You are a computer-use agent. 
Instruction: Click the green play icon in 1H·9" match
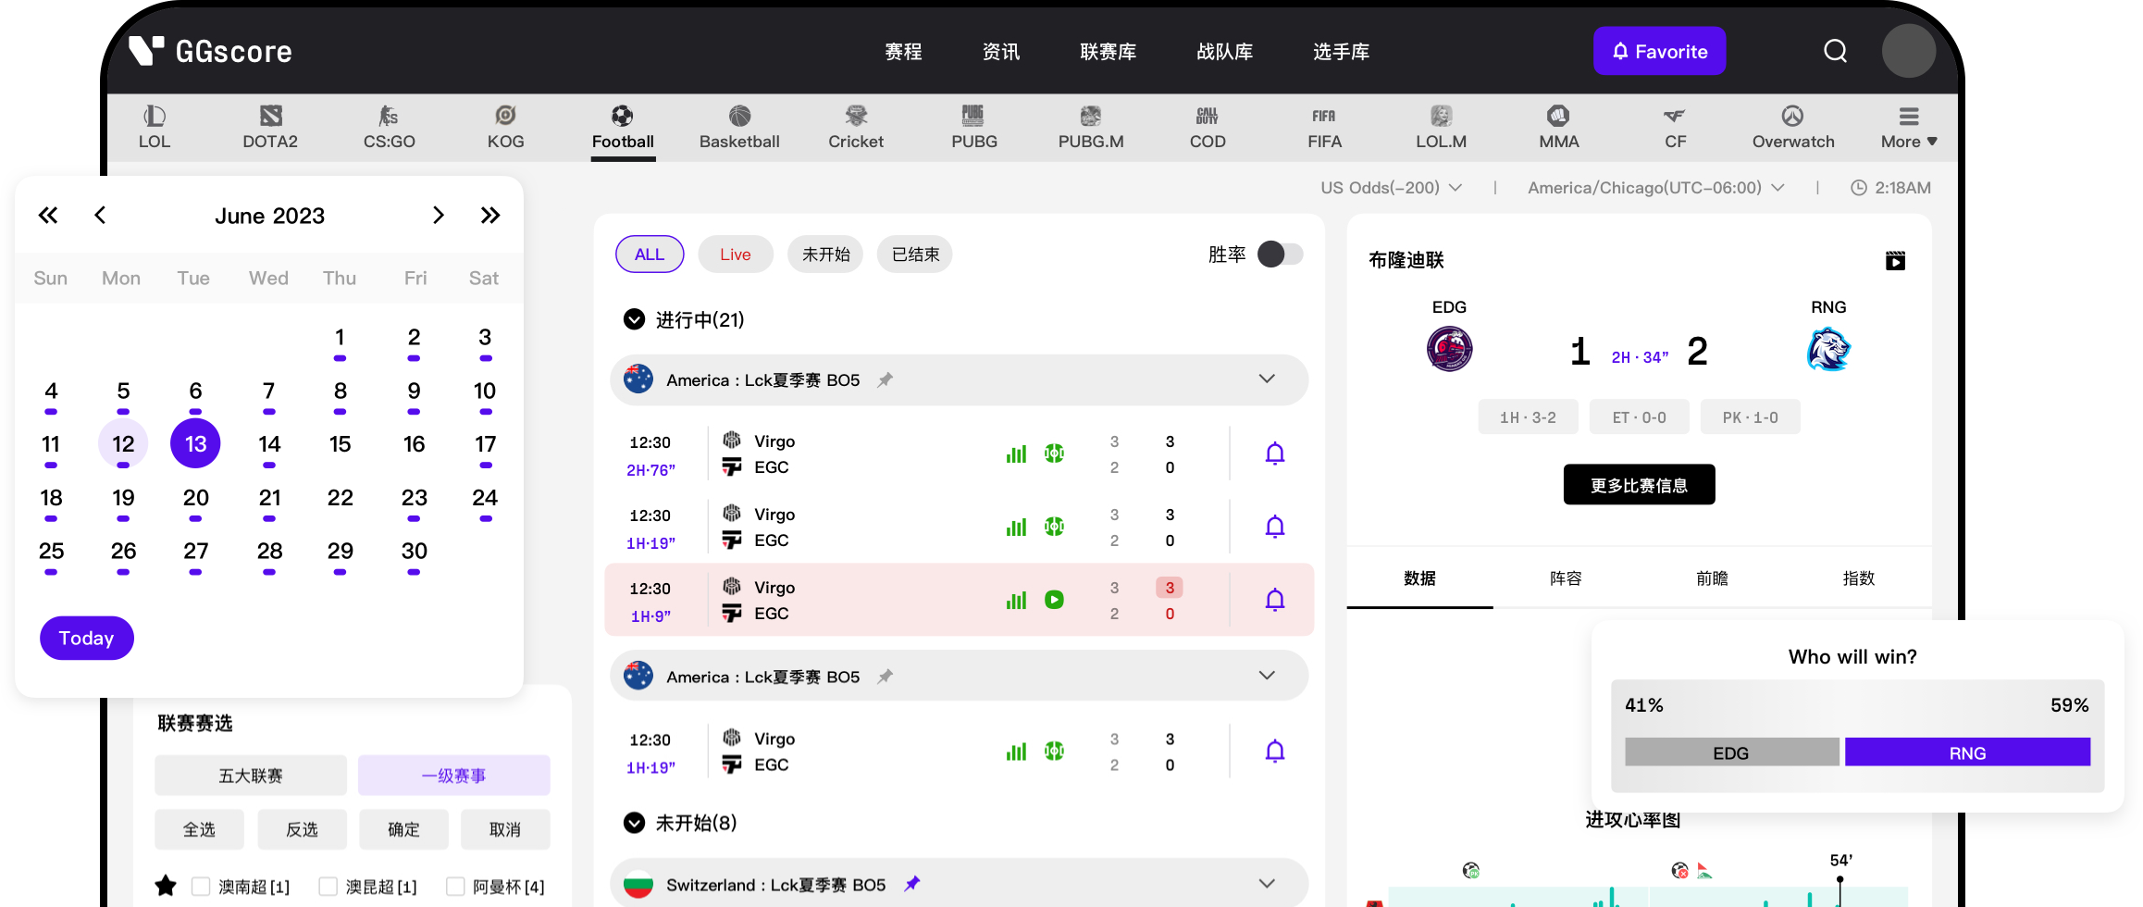pos(1054,600)
